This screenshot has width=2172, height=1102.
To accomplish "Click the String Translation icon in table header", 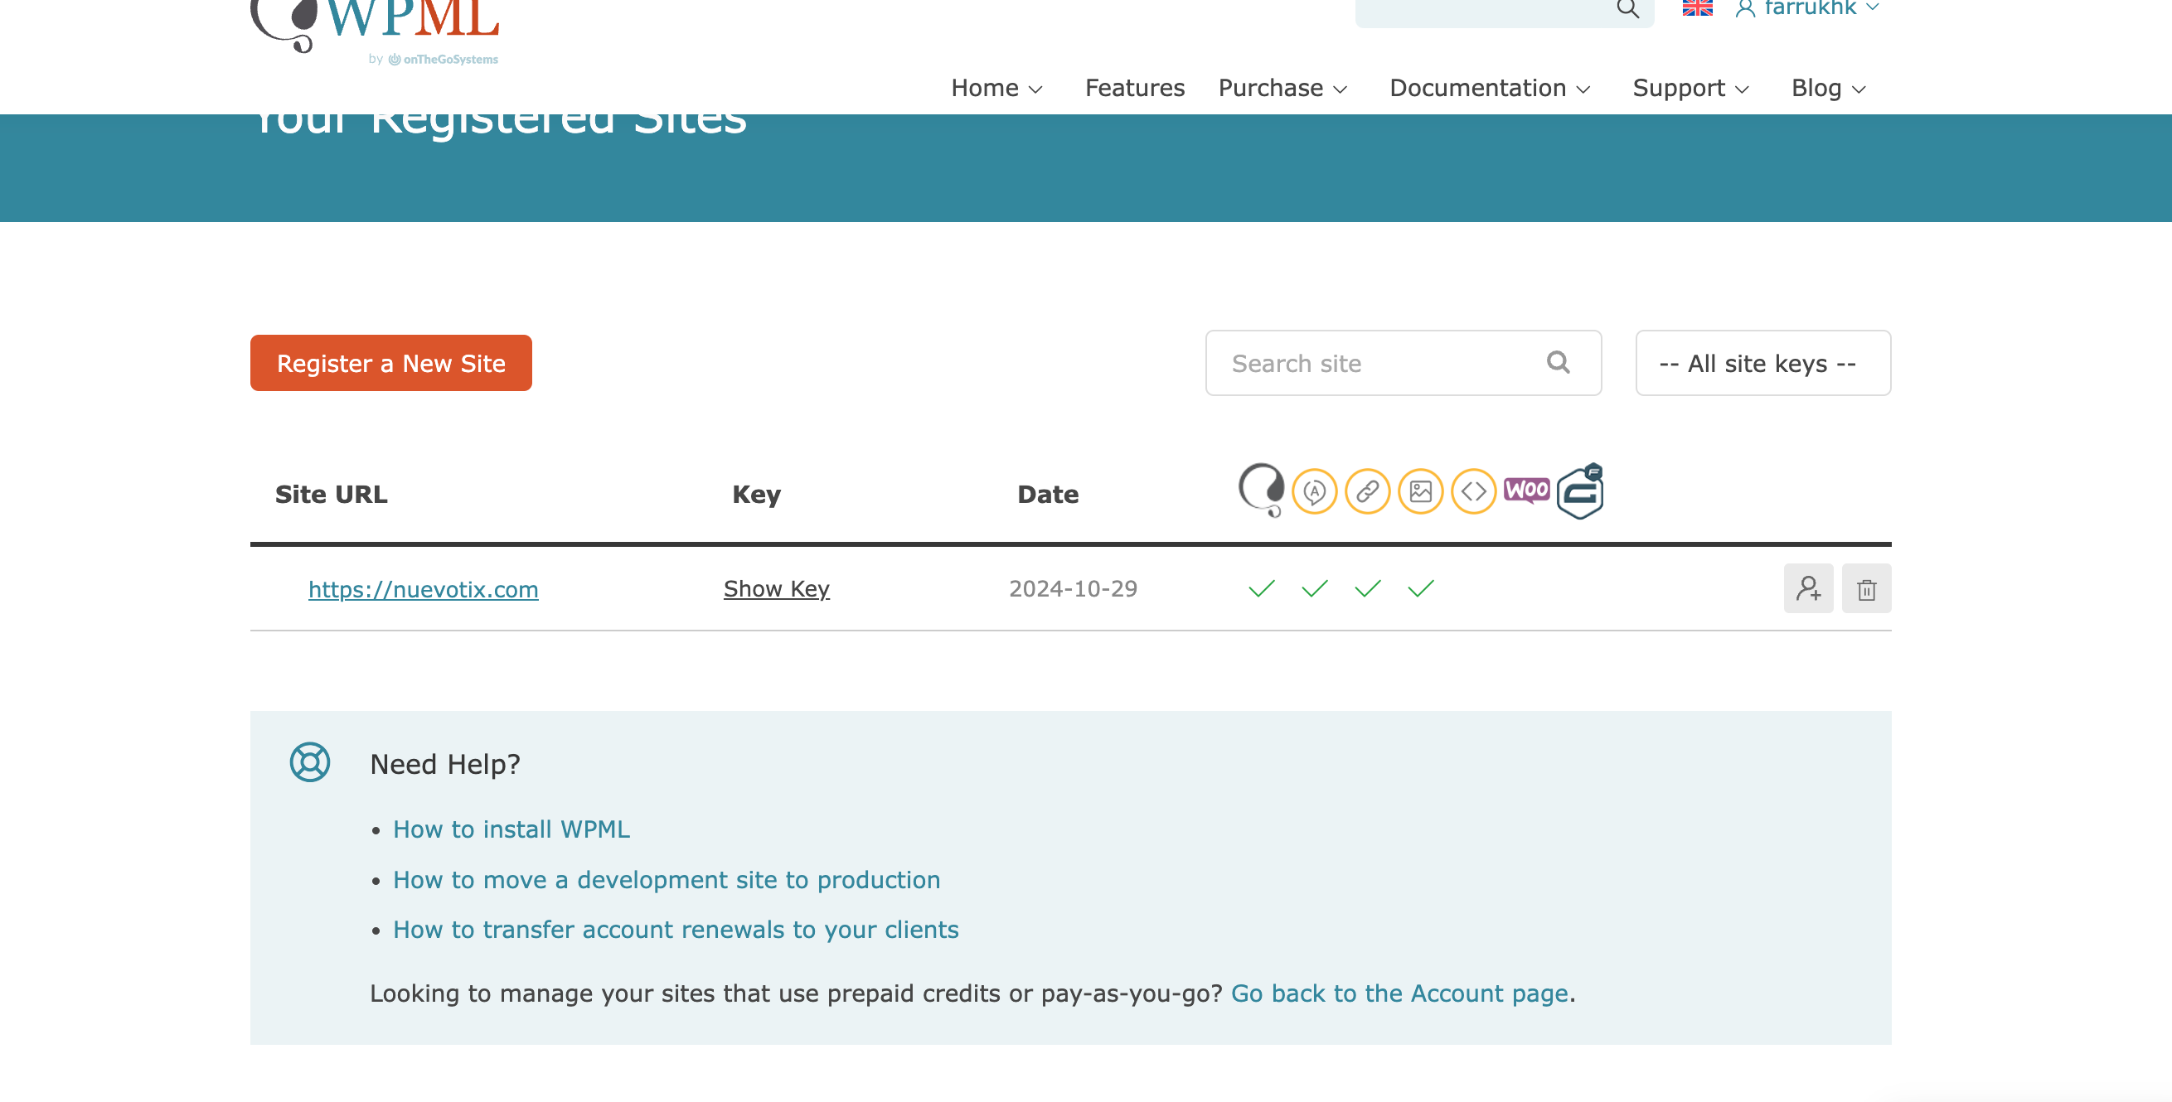I will pos(1315,491).
